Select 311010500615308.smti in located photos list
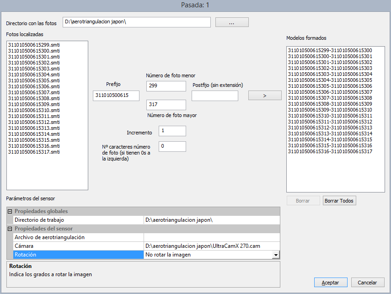Screen dimensions: 391x294 point(34,98)
